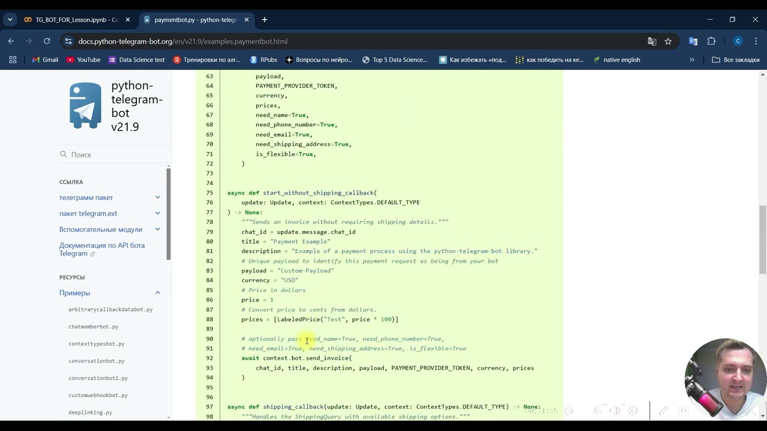767x431 pixels.
Task: Open the Все закладки folder
Action: point(736,60)
